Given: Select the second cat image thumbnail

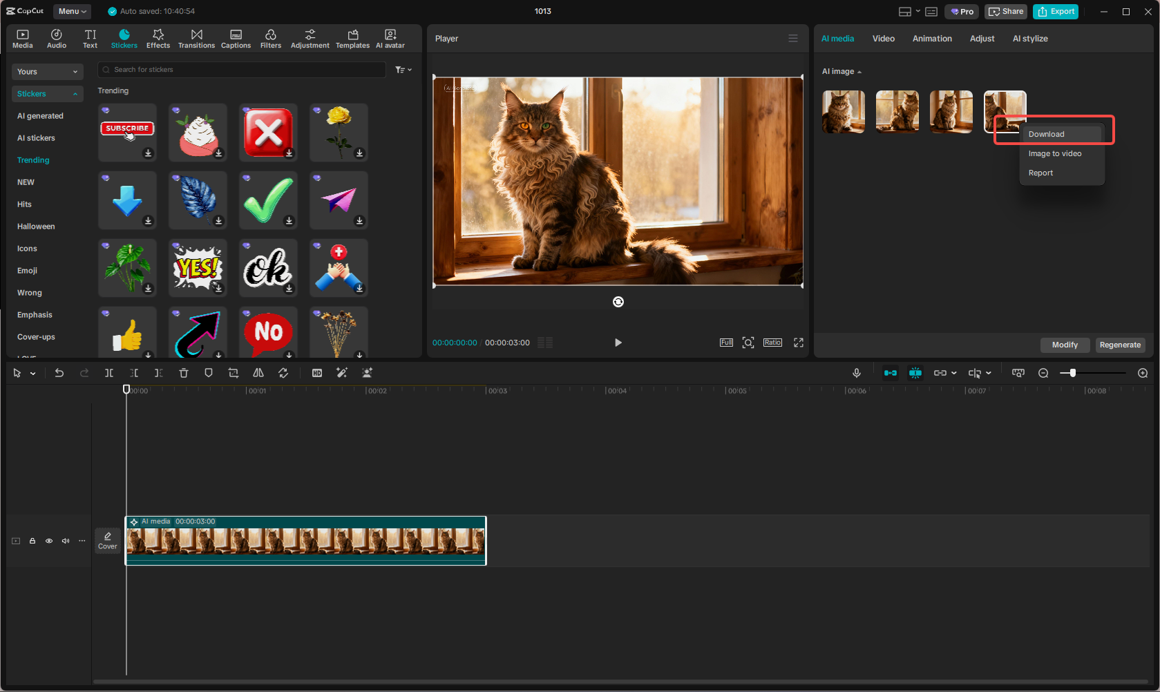Looking at the screenshot, I should 897,111.
